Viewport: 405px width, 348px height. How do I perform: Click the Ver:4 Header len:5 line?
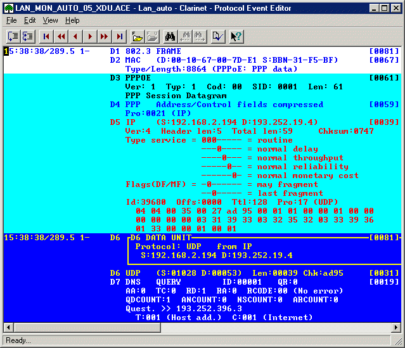[x=250, y=131]
